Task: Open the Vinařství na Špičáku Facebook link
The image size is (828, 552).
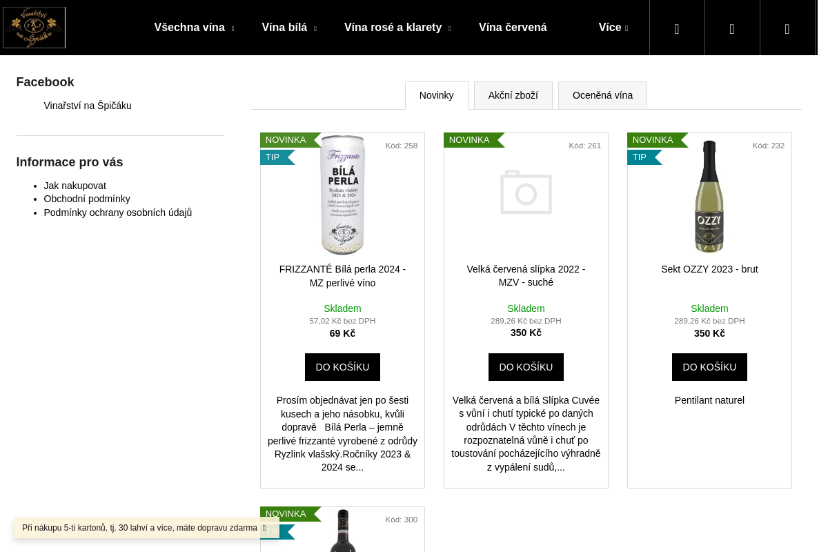Action: (88, 106)
